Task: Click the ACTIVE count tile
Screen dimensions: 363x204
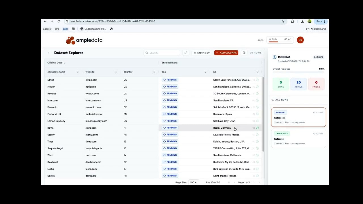Action: coord(299,84)
